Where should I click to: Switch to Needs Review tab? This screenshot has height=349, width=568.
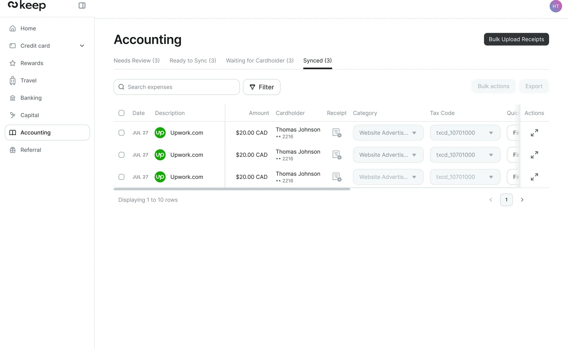click(x=137, y=61)
